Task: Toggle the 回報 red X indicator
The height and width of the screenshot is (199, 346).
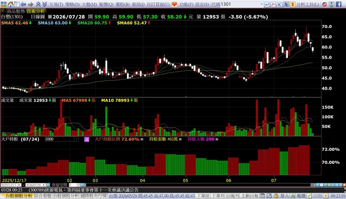Action: [326, 195]
